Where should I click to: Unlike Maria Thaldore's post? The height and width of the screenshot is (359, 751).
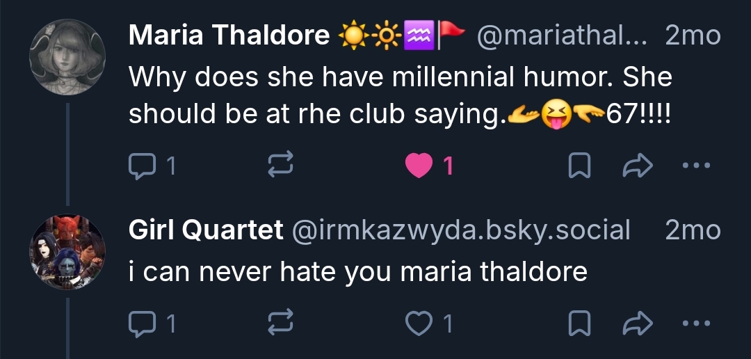point(419,166)
